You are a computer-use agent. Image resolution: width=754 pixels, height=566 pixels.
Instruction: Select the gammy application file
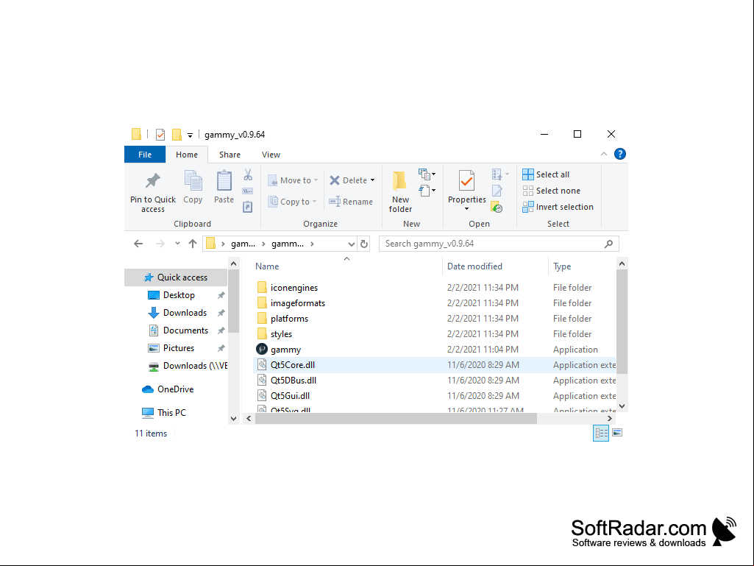[285, 350]
